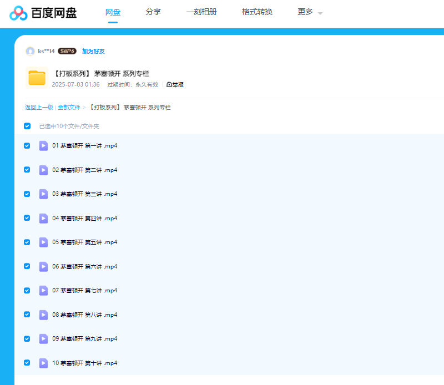Screen dimensions: 444x385
Task: Open the file 06 茅塞顿开 第六讲 .mp4
Action: pyautogui.click(x=85, y=266)
